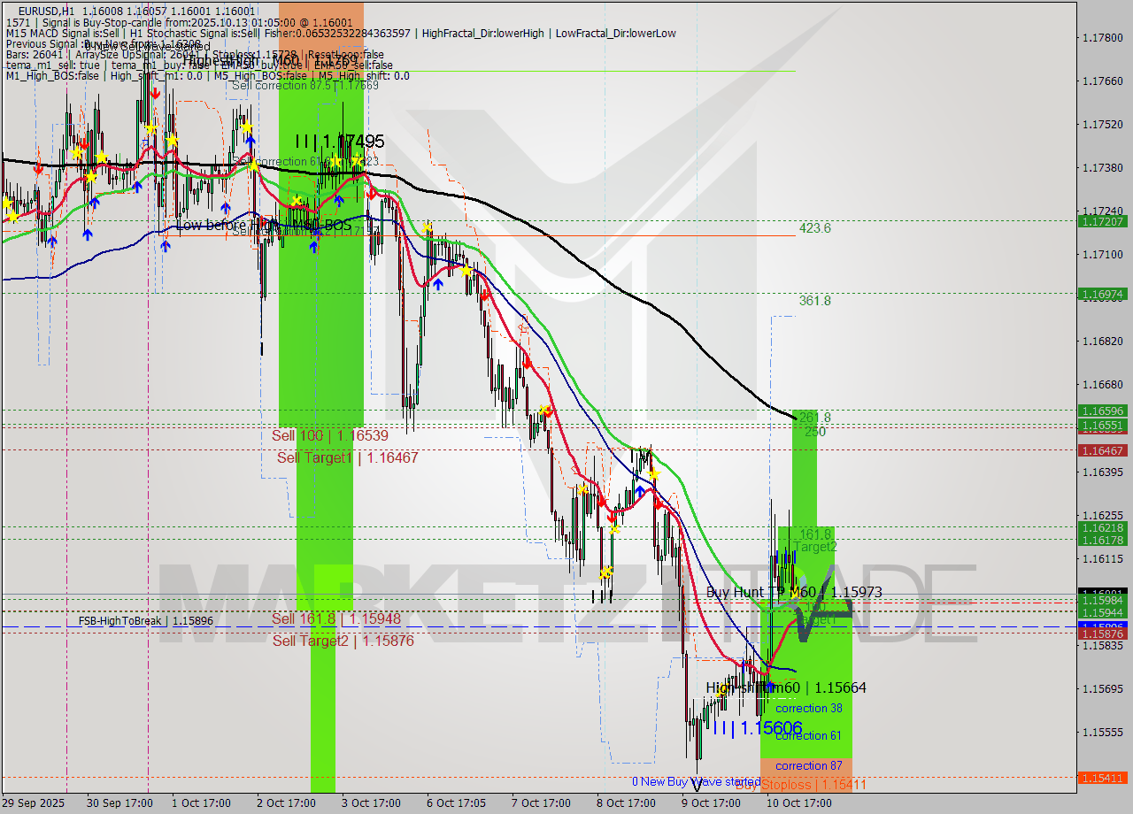Click the blue up arrow near the 29 Sep session open
The image size is (1133, 814).
(52, 240)
